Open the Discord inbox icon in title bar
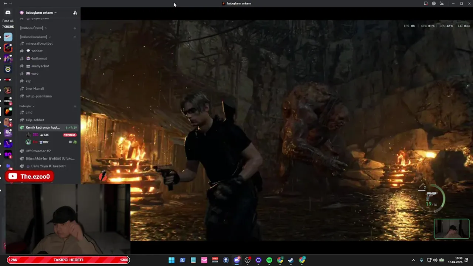Viewport: 473px width, 266px height. tap(426, 3)
